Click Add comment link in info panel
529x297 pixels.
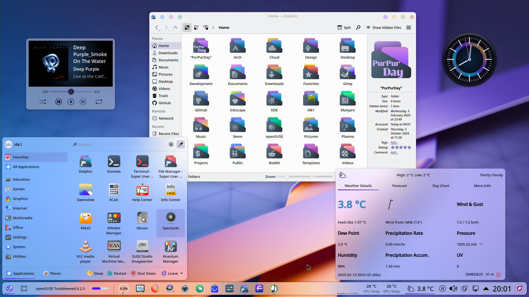click(394, 152)
